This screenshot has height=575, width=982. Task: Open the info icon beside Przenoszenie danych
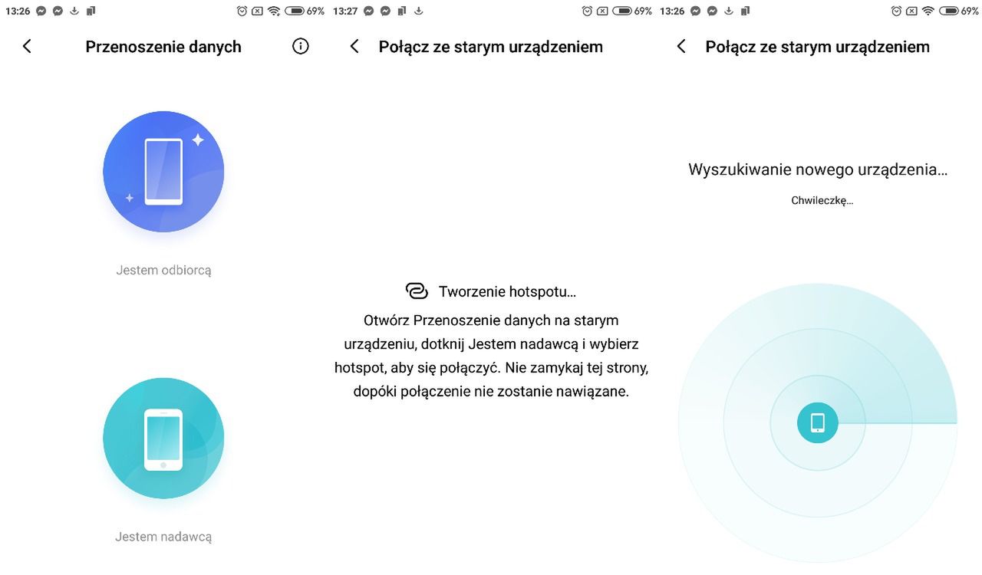[x=301, y=47]
